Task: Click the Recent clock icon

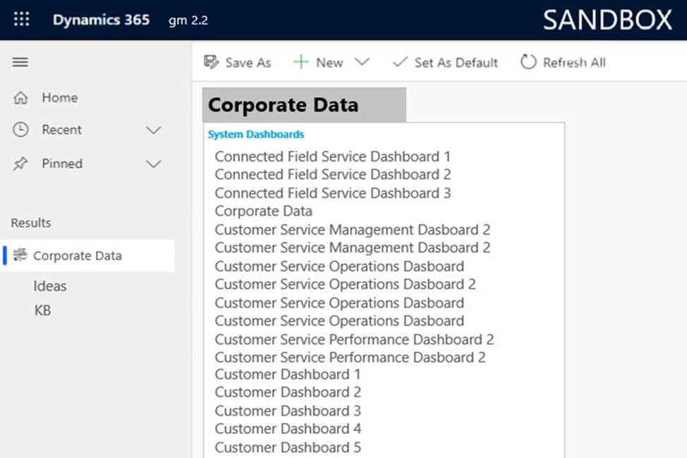Action: point(21,130)
